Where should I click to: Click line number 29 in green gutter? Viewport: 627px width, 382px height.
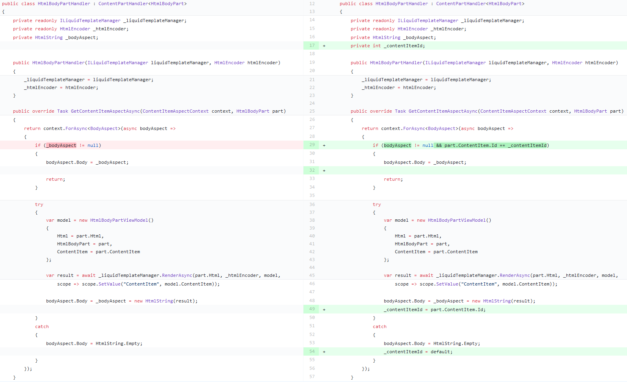click(x=312, y=145)
